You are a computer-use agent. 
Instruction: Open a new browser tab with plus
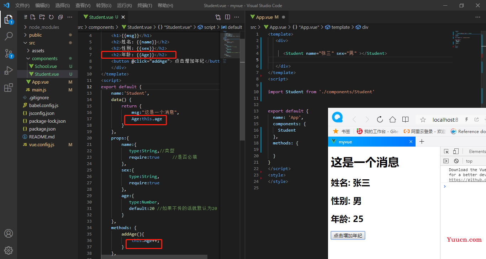(x=422, y=142)
